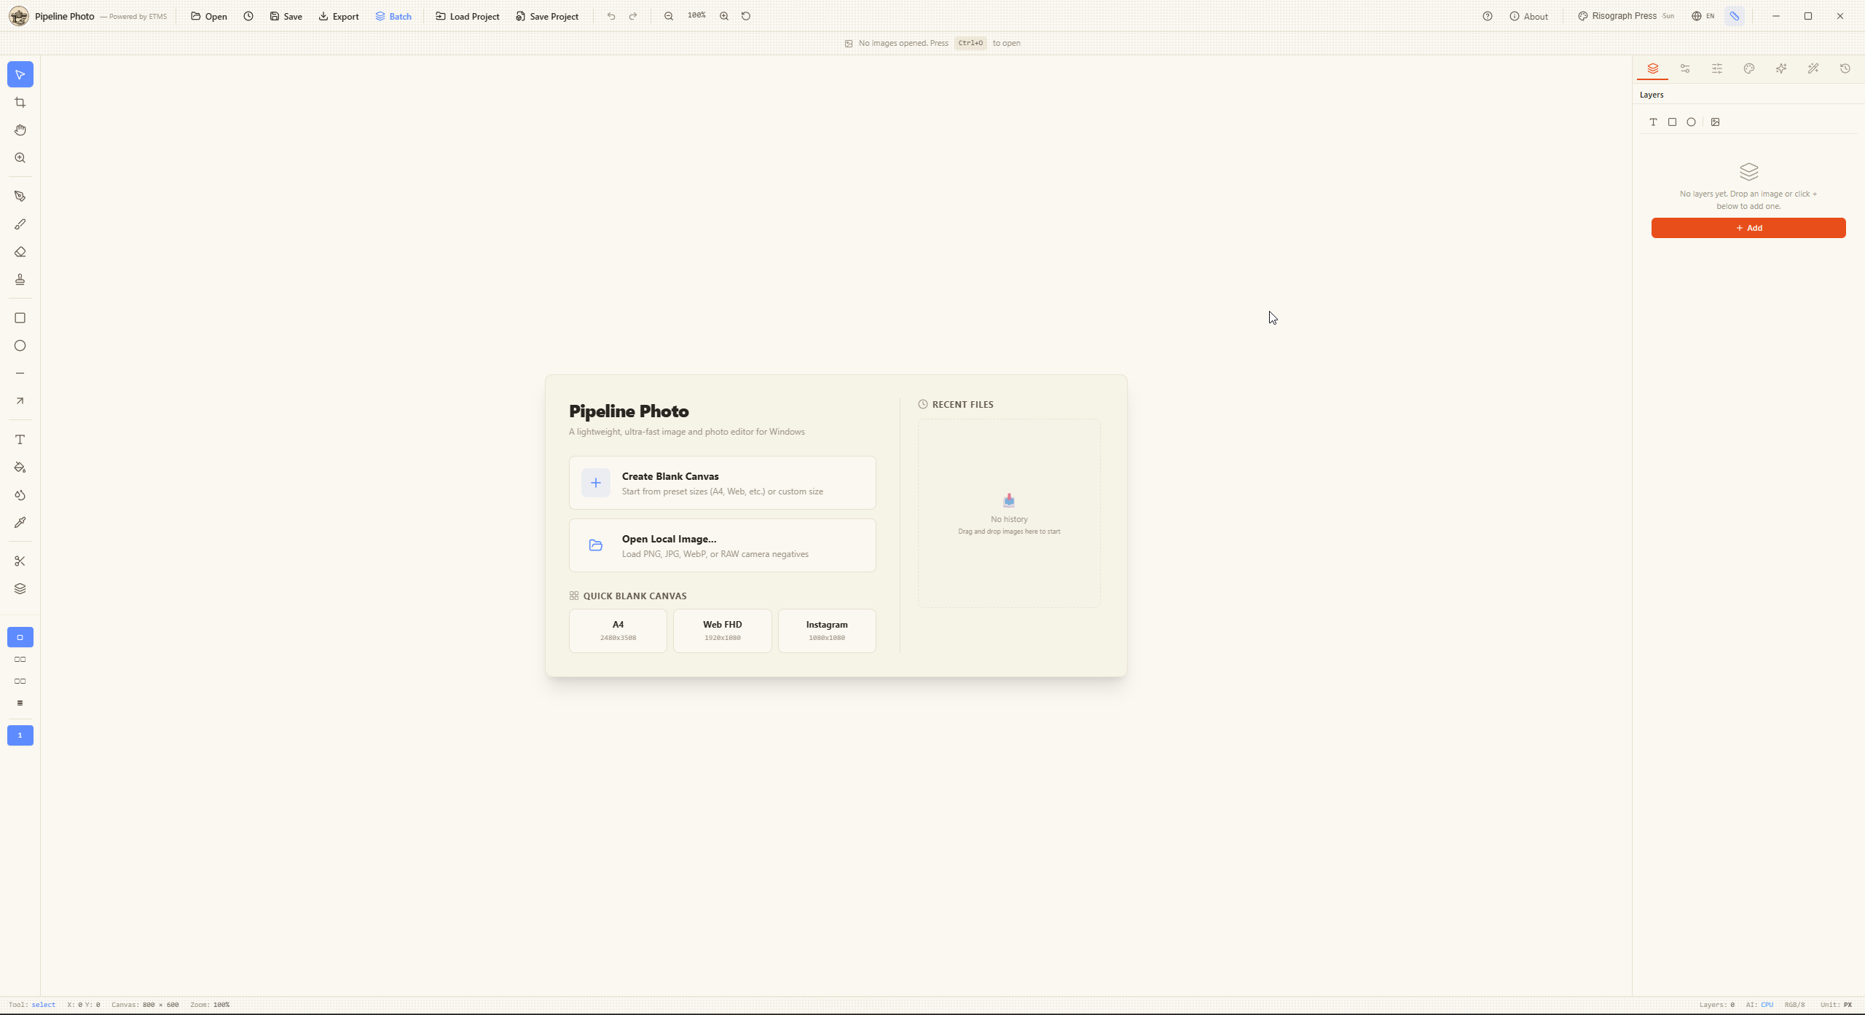Select the Paint Bucket fill tool

point(20,467)
